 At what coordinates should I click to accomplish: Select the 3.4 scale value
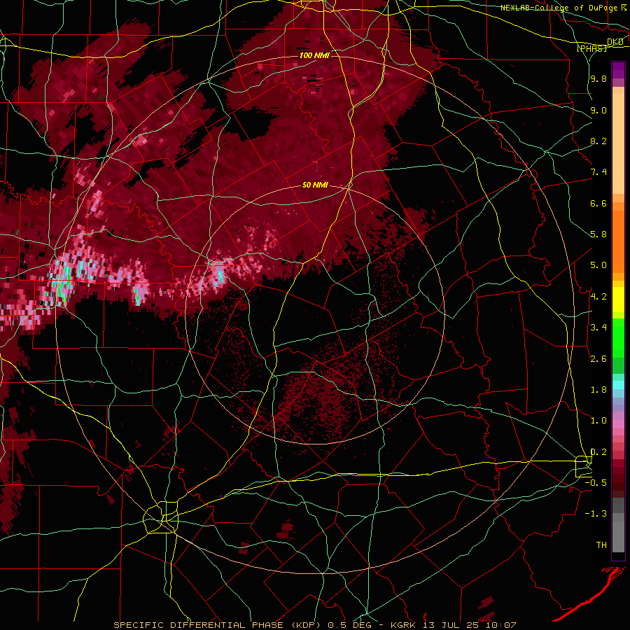pos(598,328)
